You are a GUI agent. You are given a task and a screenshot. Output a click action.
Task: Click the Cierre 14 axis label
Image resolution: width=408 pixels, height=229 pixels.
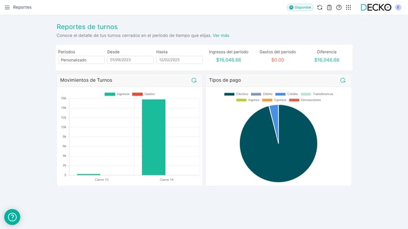tap(166, 180)
